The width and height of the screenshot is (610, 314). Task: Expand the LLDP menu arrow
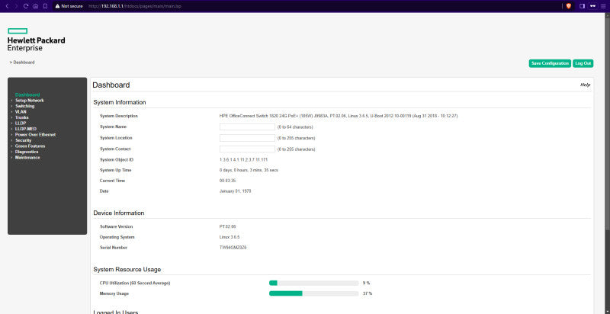point(12,123)
